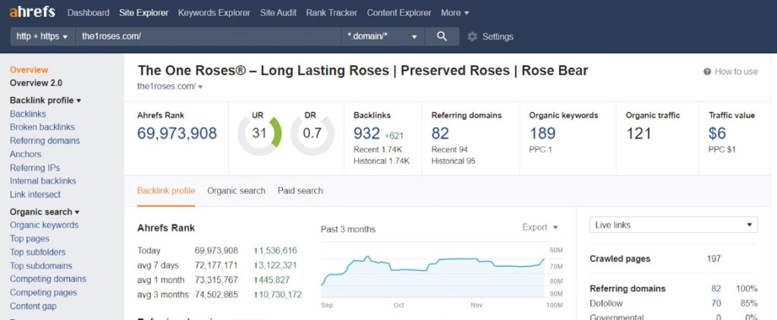Click the UR 31 donut gauge
This screenshot has width=777, height=320.
[260, 133]
